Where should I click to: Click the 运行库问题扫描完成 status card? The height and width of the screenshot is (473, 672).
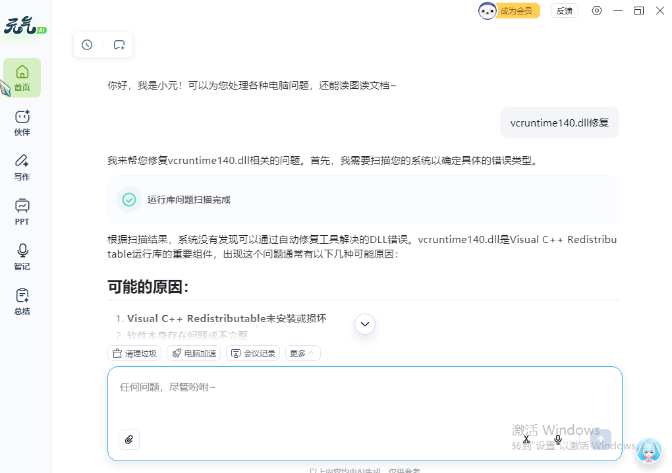tap(363, 200)
